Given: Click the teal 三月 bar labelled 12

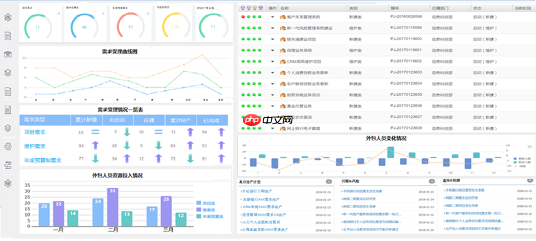Looking at the screenshot, I should point(181,219).
